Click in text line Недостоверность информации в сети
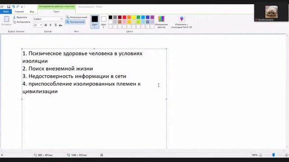Viewport: 289px width, 162px height. click(74, 76)
